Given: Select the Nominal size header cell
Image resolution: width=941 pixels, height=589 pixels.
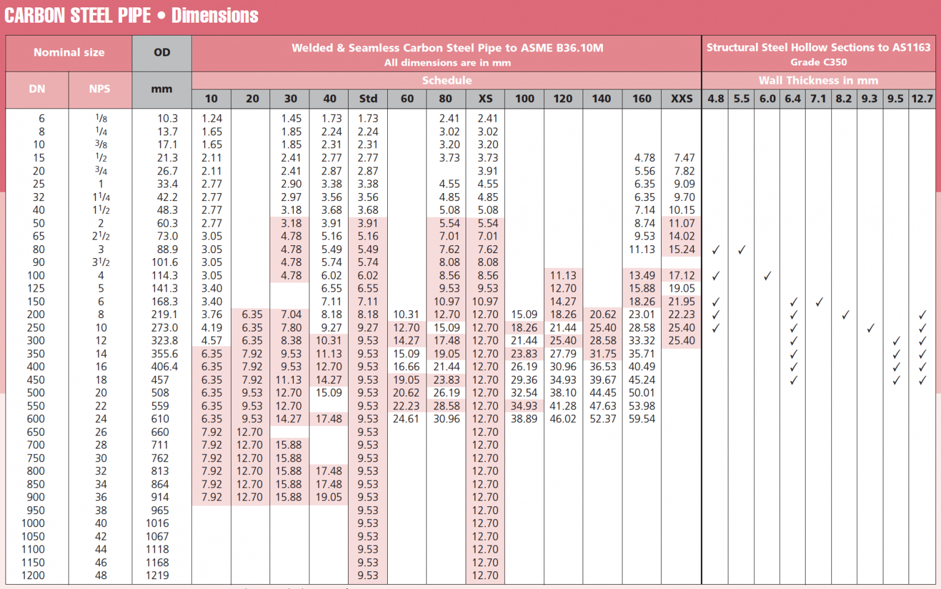Looking at the screenshot, I should pyautogui.click(x=69, y=53).
